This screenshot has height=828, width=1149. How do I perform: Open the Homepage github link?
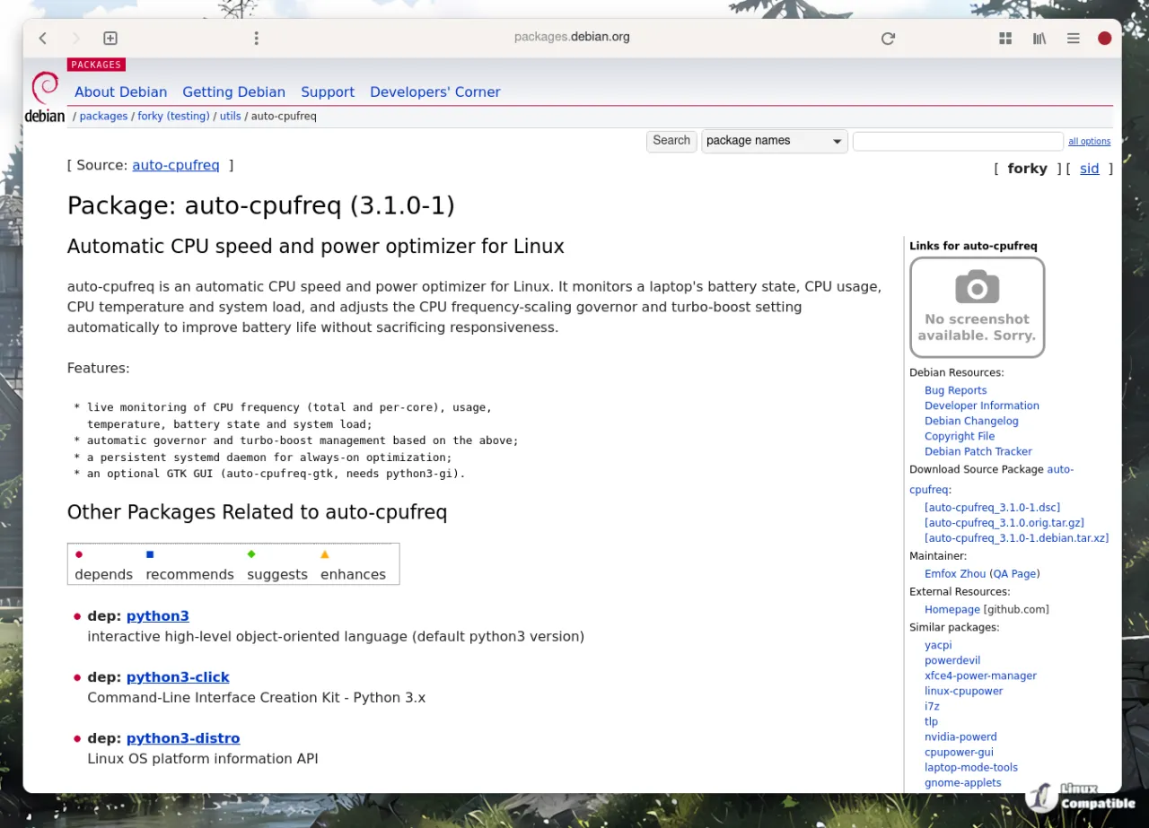[952, 610]
